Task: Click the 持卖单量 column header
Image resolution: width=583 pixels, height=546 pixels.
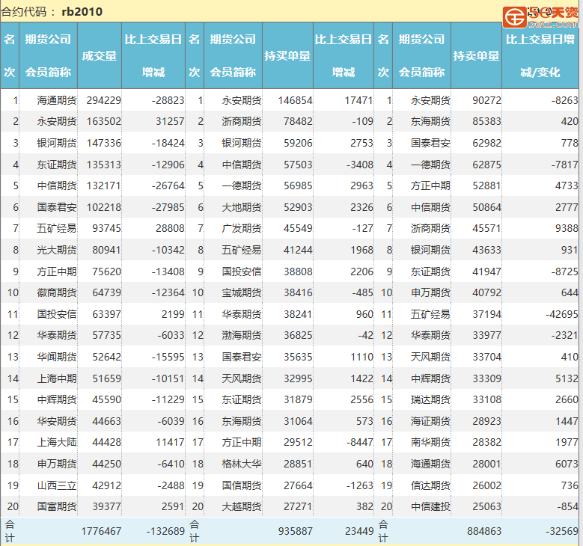Action: 476,56
